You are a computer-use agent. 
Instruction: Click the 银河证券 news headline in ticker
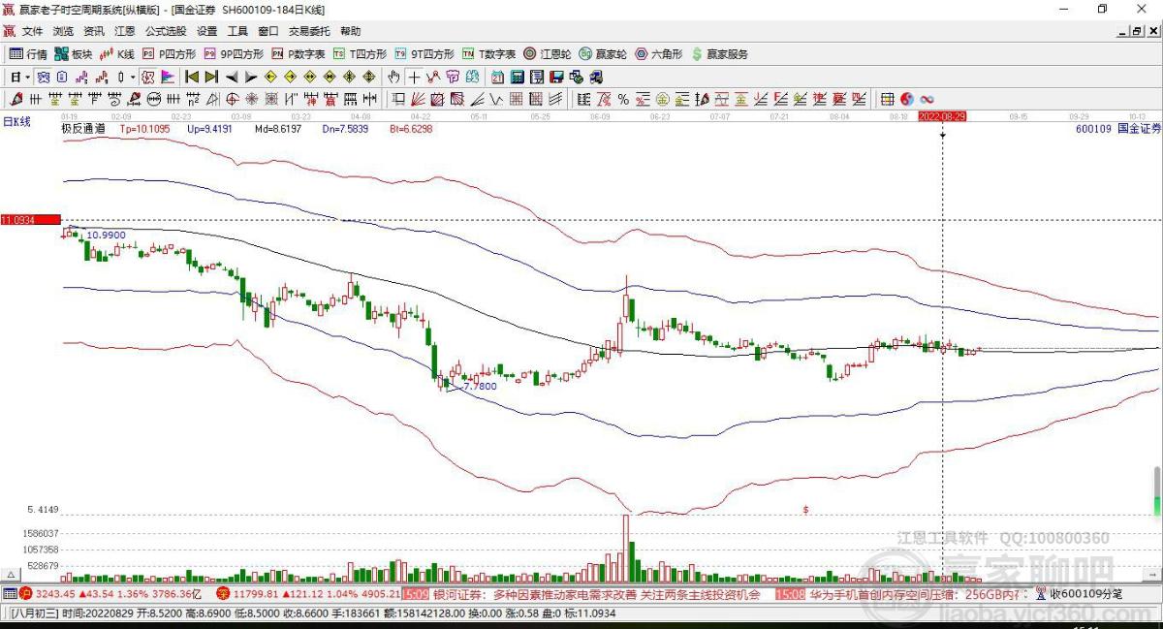(596, 594)
